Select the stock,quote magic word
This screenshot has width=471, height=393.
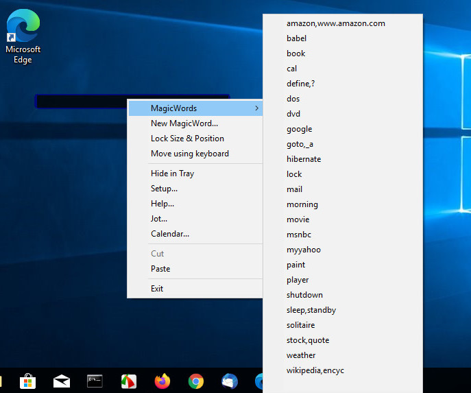pyautogui.click(x=343, y=340)
